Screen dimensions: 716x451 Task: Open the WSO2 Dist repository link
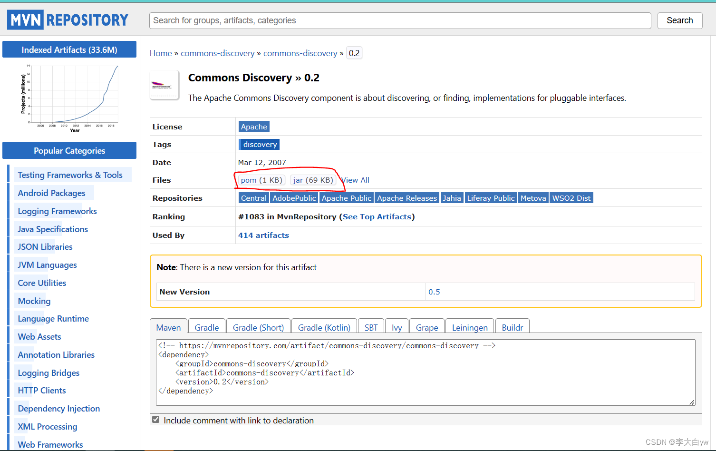(571, 198)
